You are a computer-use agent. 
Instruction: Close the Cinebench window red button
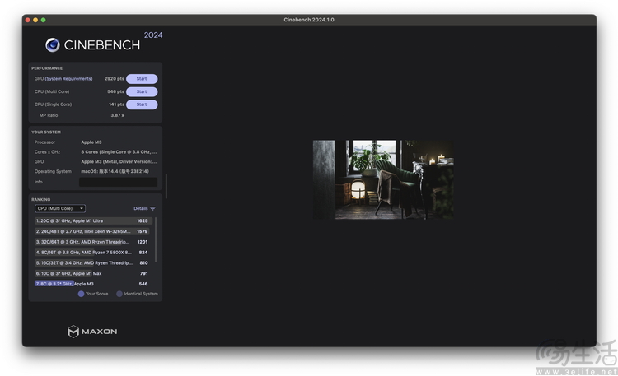[27, 20]
